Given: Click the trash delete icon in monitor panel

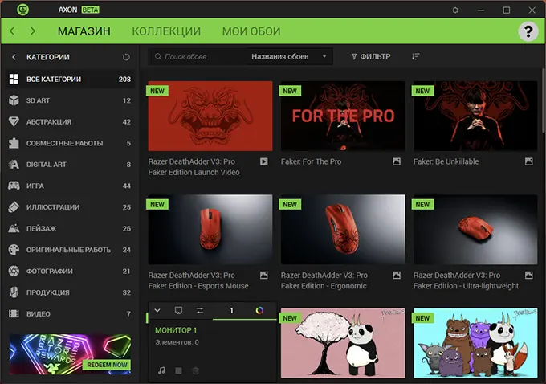Looking at the screenshot, I should pyautogui.click(x=196, y=370).
